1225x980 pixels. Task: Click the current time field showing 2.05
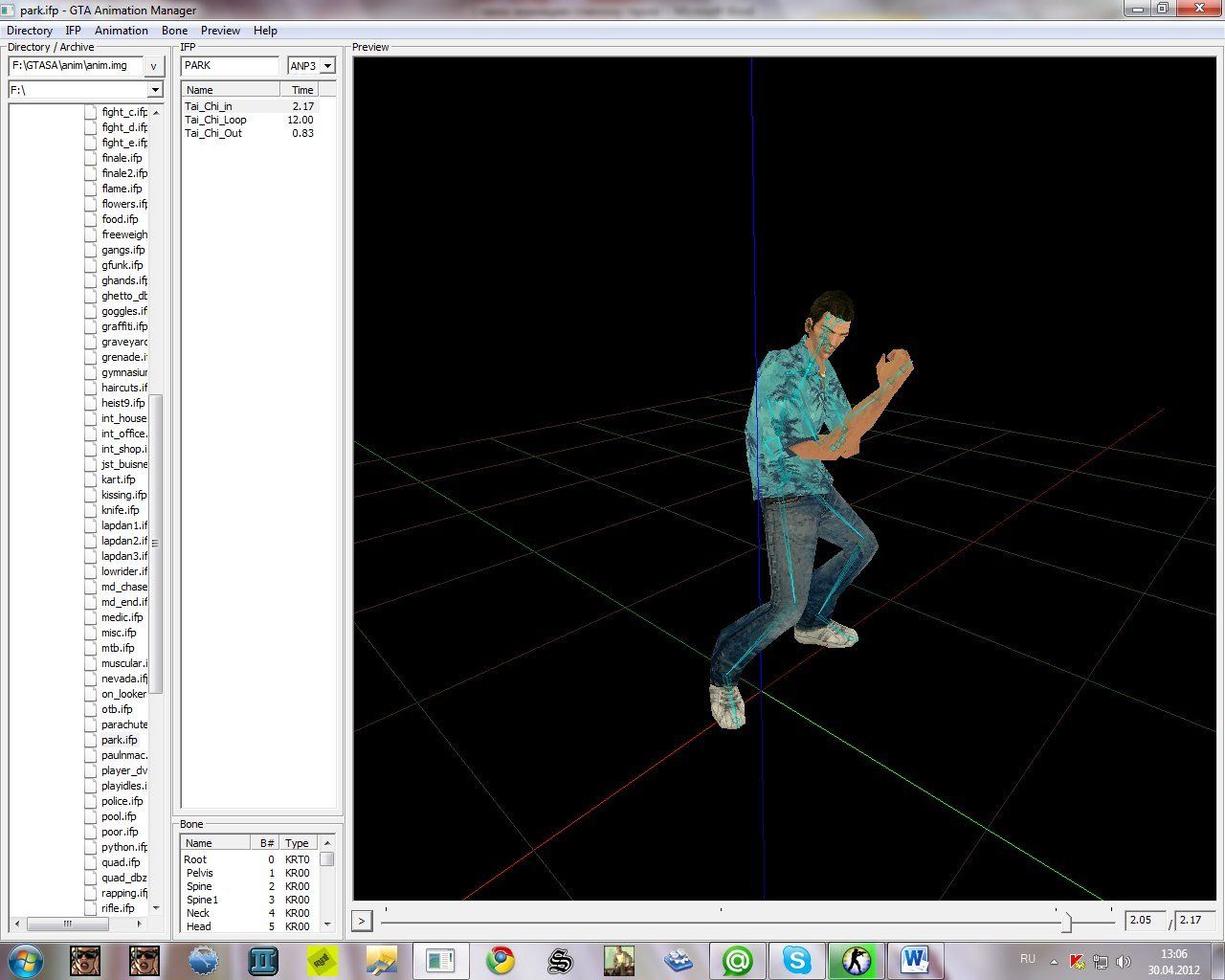[x=1146, y=921]
